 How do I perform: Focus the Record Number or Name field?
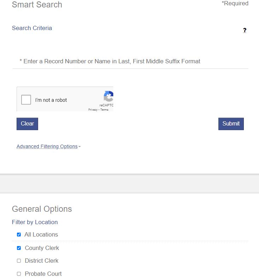point(130,62)
